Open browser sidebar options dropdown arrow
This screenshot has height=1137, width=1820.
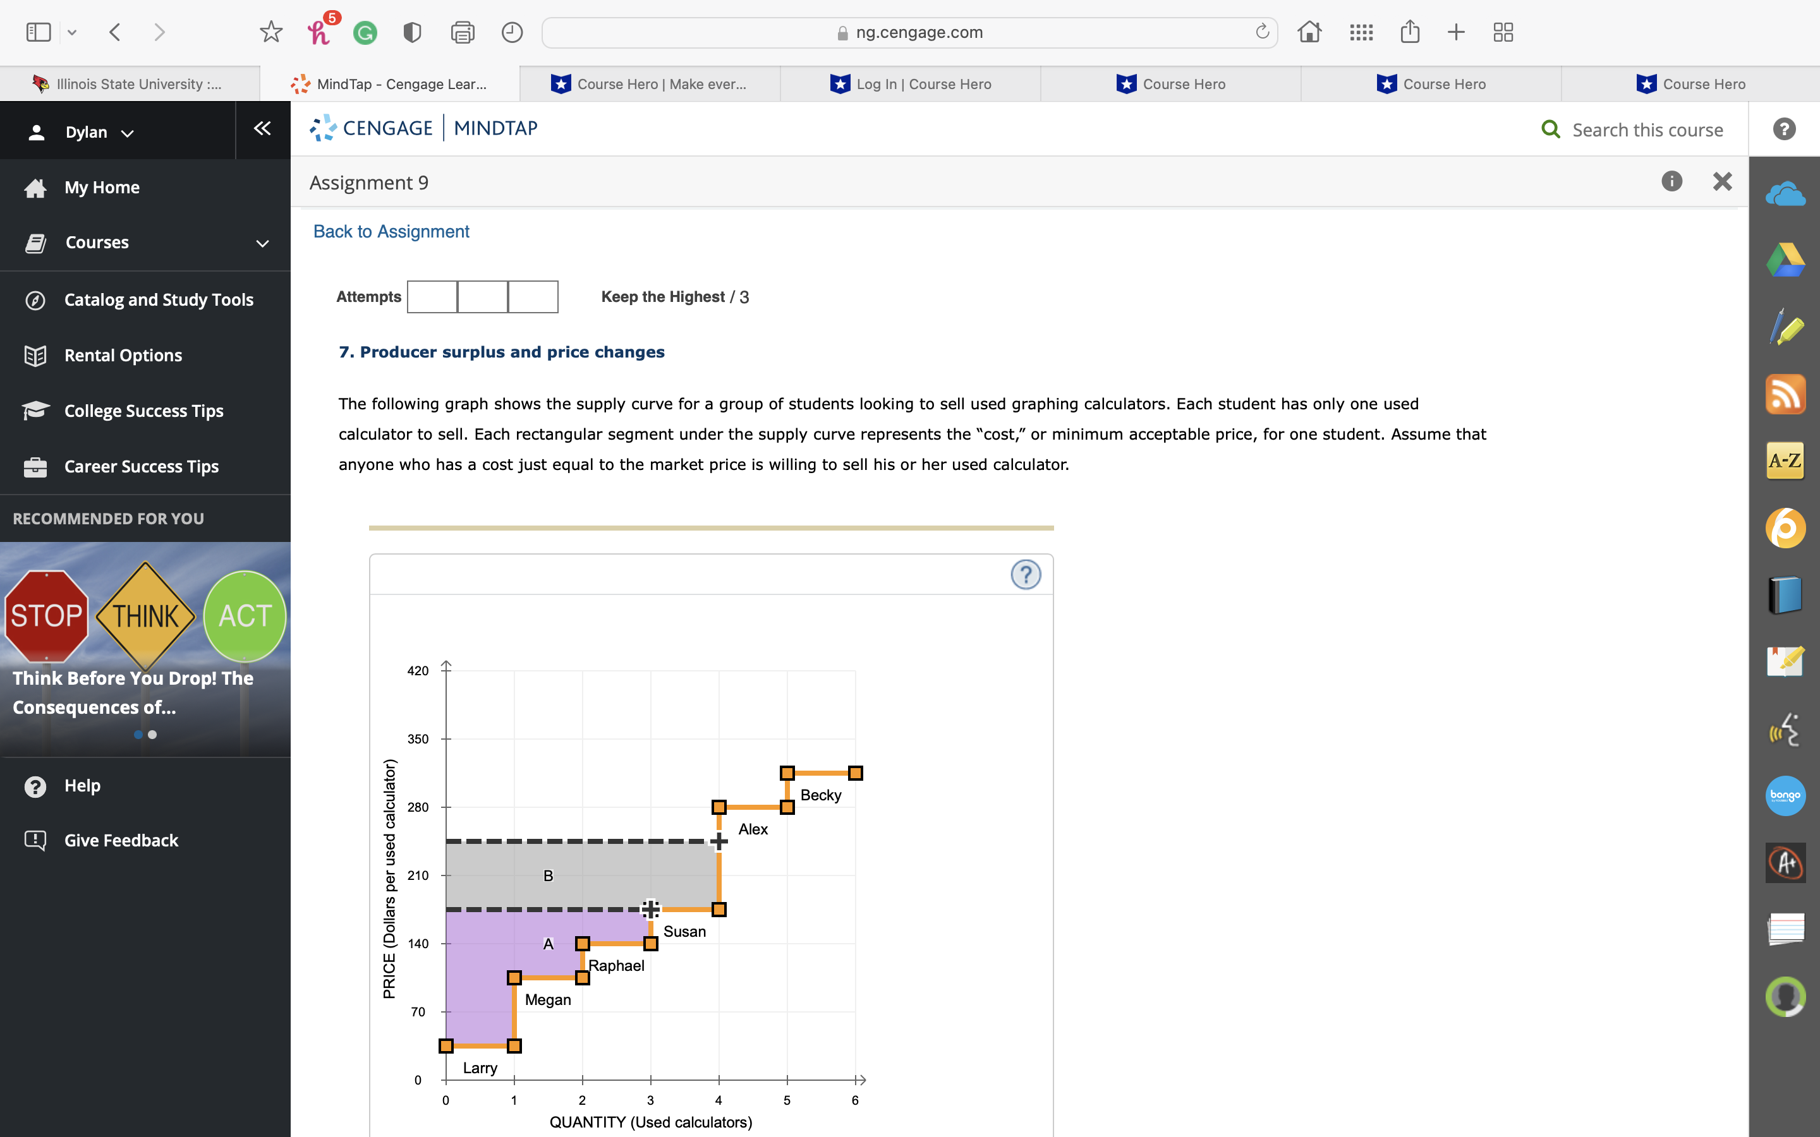pyautogui.click(x=72, y=32)
